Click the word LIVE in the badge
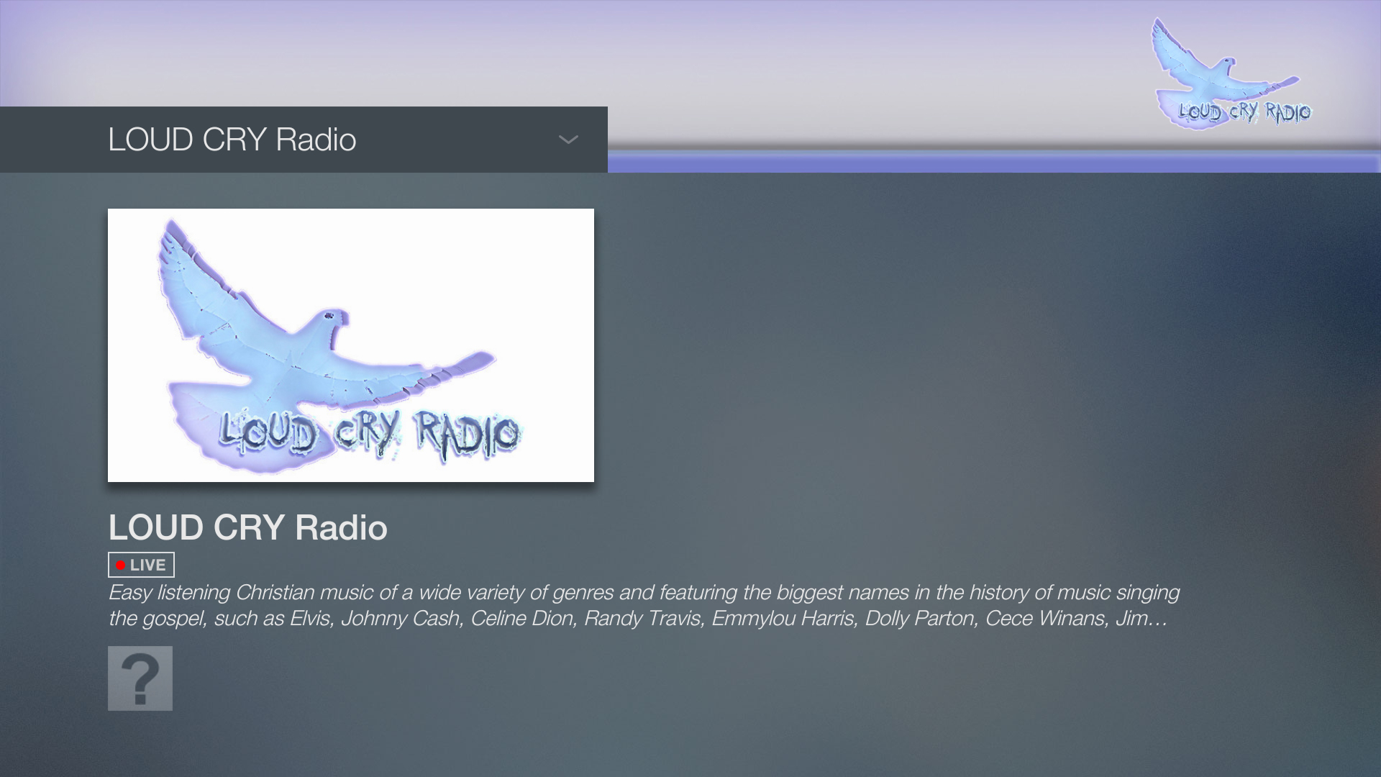The image size is (1381, 777). point(148,565)
